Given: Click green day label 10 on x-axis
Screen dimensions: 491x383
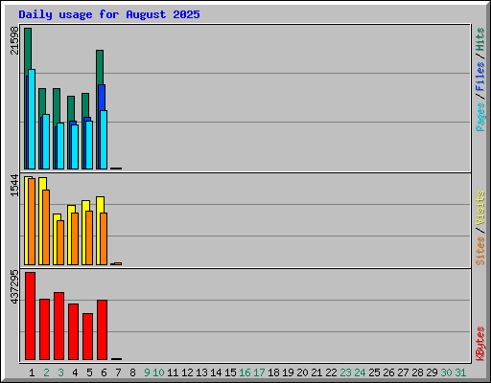Looking at the screenshot, I should point(158,372).
